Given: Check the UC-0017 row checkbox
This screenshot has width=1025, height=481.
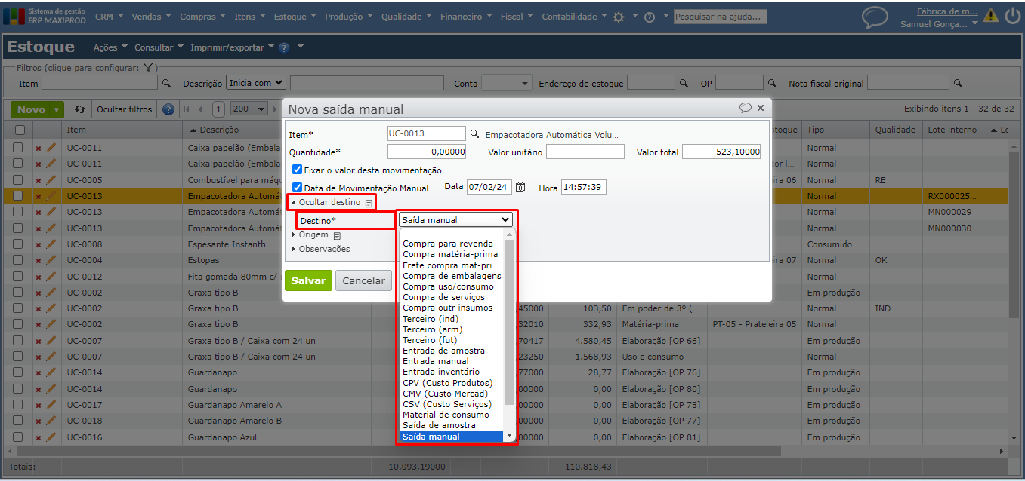Looking at the screenshot, I should (x=17, y=405).
